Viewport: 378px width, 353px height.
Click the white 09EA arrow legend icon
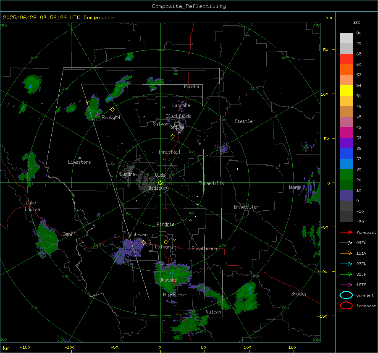click(x=346, y=243)
